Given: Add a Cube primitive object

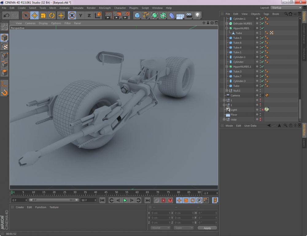Looking at the screenshot, I should (137, 15).
